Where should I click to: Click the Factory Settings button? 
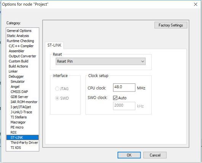click(171, 25)
